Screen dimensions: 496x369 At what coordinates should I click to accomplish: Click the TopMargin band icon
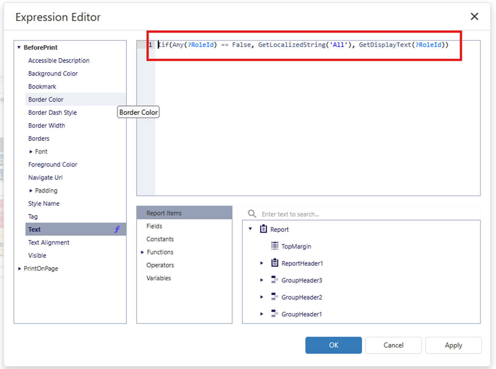tap(275, 246)
